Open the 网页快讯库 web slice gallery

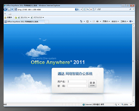coord(37,17)
